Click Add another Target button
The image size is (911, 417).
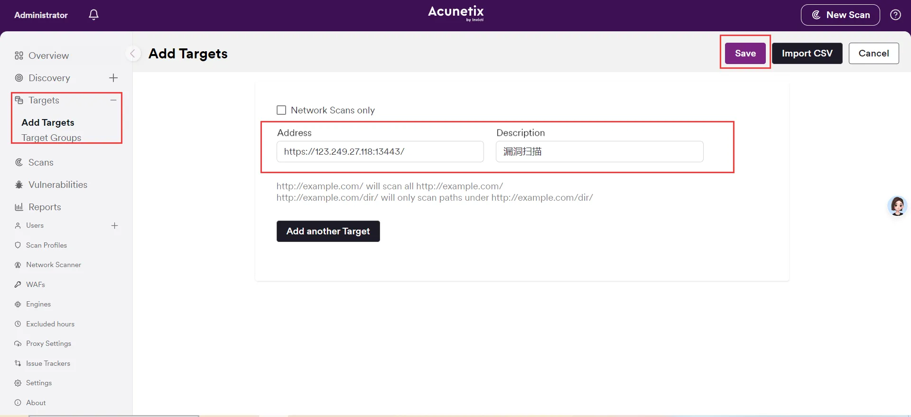tap(328, 231)
